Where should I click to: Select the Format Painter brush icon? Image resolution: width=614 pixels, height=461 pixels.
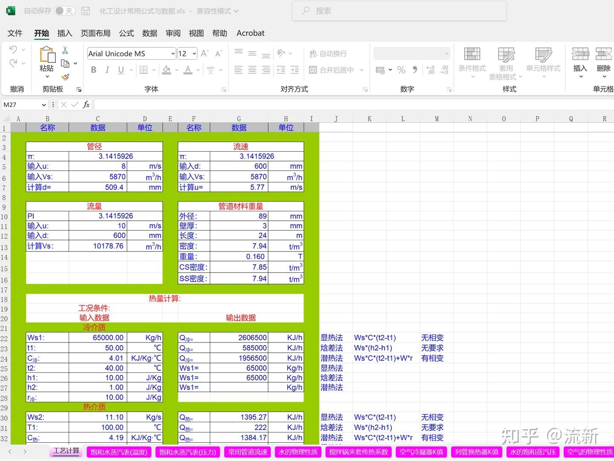point(65,77)
